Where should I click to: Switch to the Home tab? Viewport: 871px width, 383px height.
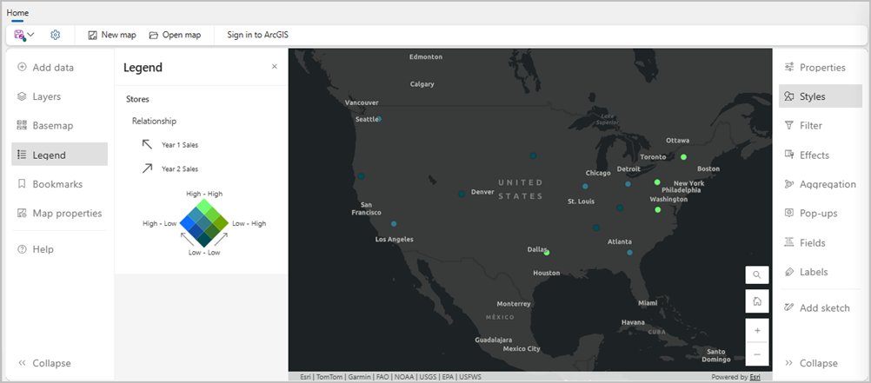point(17,12)
